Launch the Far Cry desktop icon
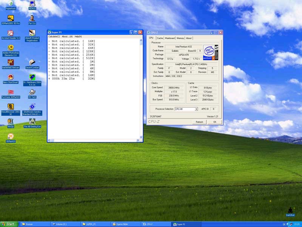Viewport: 302px width, 227px height. pyautogui.click(x=32, y=20)
